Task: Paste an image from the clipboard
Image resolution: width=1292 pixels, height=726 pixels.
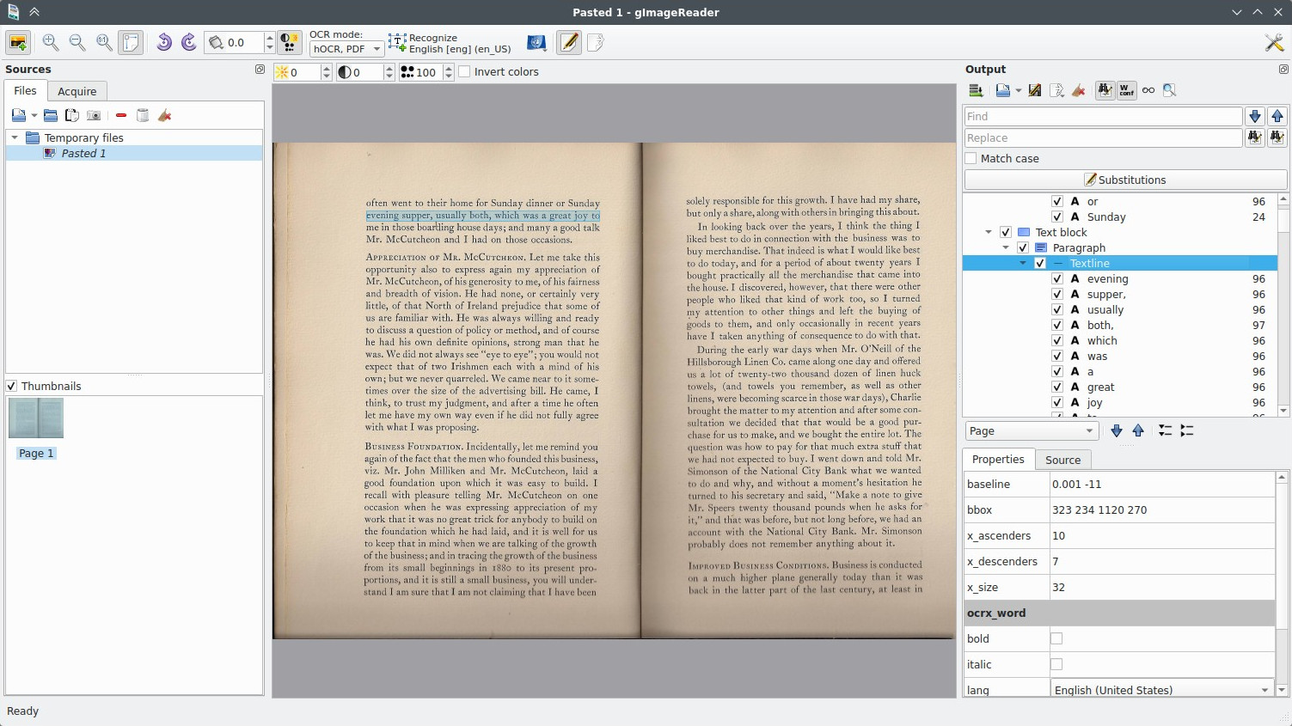Action: pos(72,114)
